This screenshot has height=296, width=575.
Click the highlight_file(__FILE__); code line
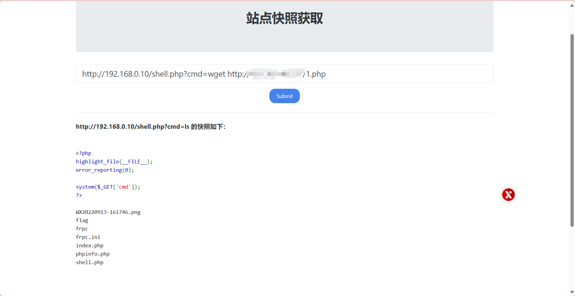[114, 162]
